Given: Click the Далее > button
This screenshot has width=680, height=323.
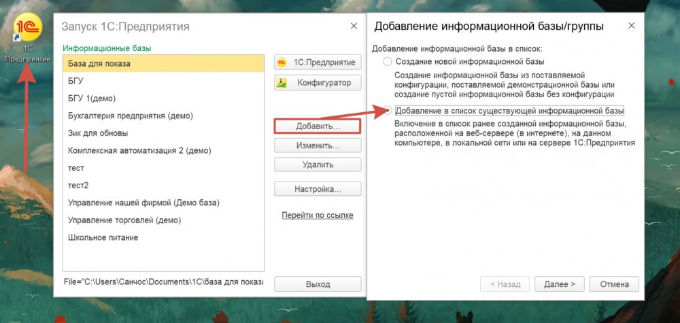Looking at the screenshot, I should click(x=560, y=284).
